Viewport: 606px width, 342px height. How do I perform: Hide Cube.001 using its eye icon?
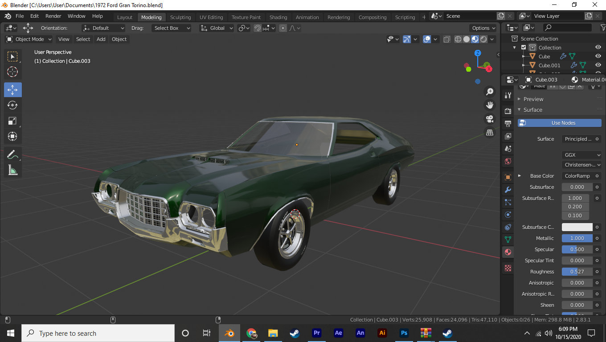(598, 65)
